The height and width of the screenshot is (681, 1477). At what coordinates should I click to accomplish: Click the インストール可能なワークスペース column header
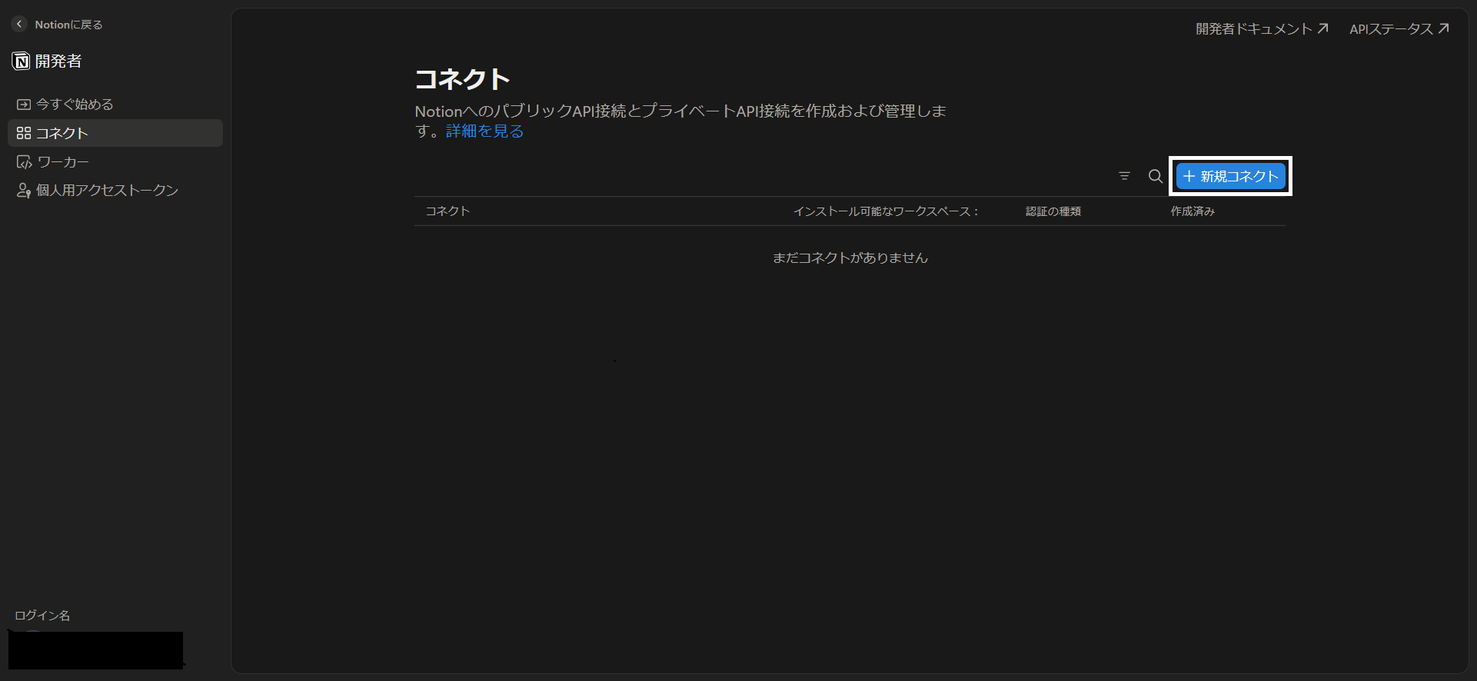point(886,211)
